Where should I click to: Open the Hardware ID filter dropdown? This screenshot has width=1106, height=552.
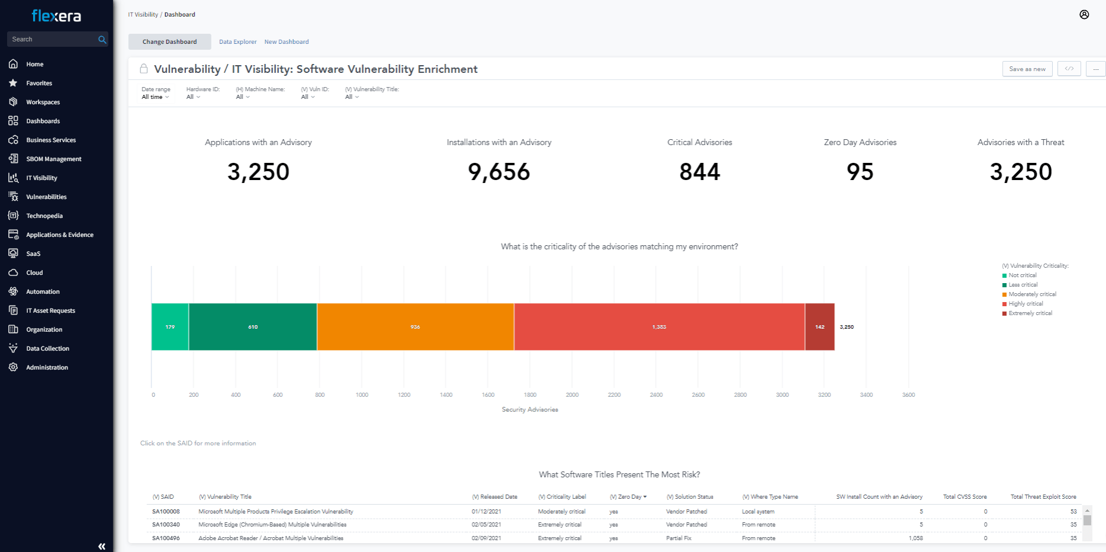(193, 97)
